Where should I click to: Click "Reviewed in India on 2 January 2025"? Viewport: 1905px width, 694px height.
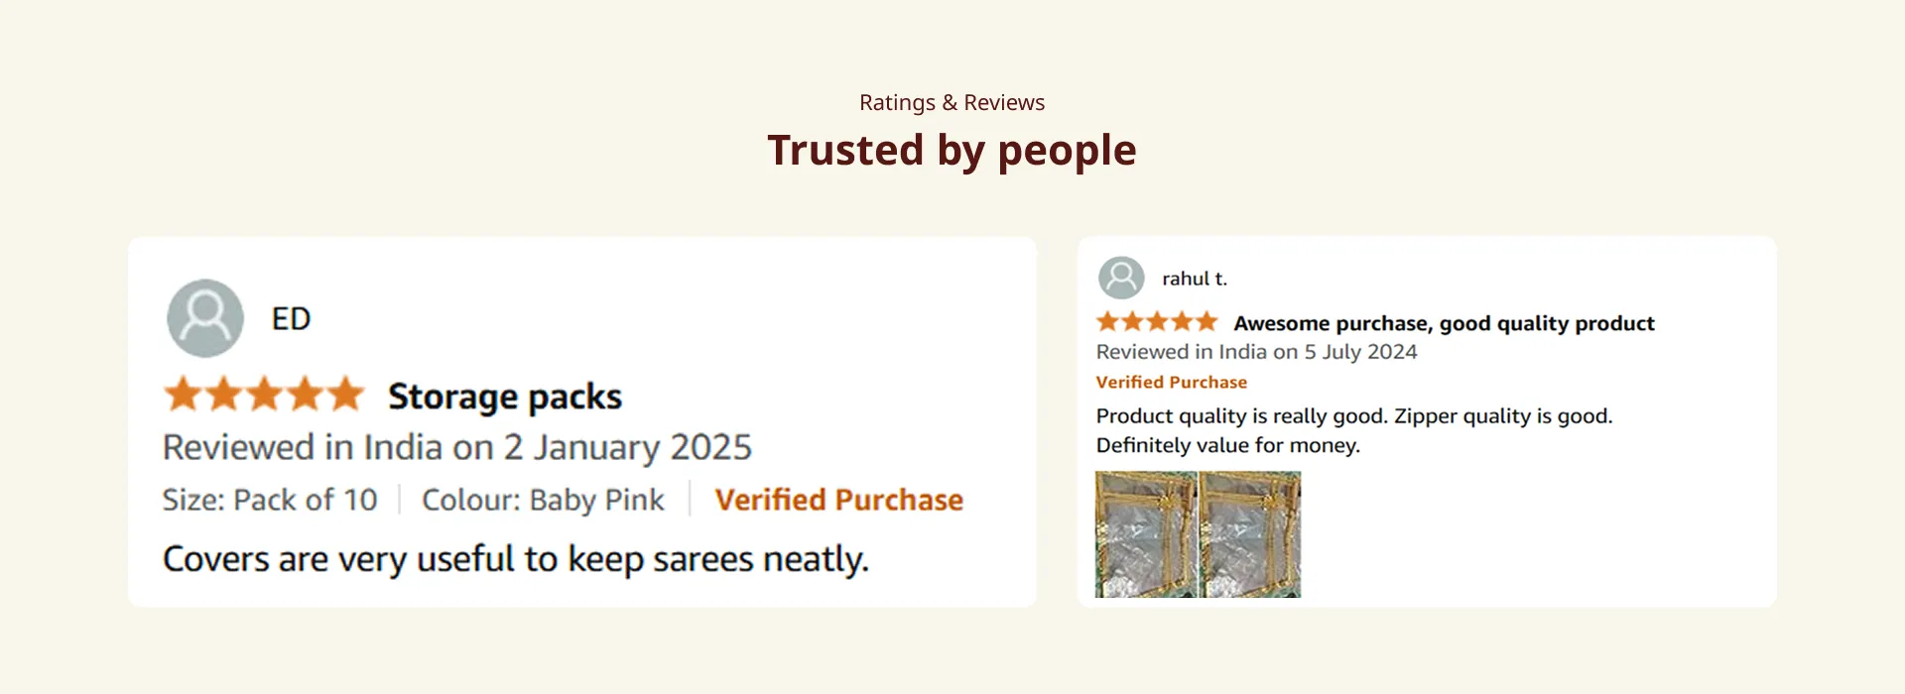pyautogui.click(x=456, y=447)
